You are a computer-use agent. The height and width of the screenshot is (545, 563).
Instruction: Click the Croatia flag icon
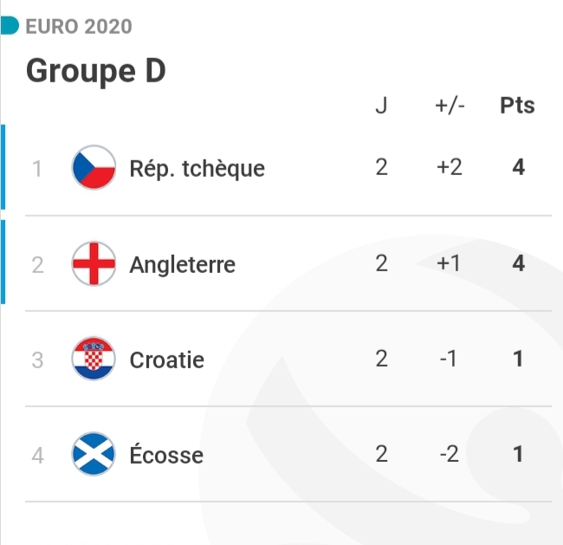pos(94,359)
